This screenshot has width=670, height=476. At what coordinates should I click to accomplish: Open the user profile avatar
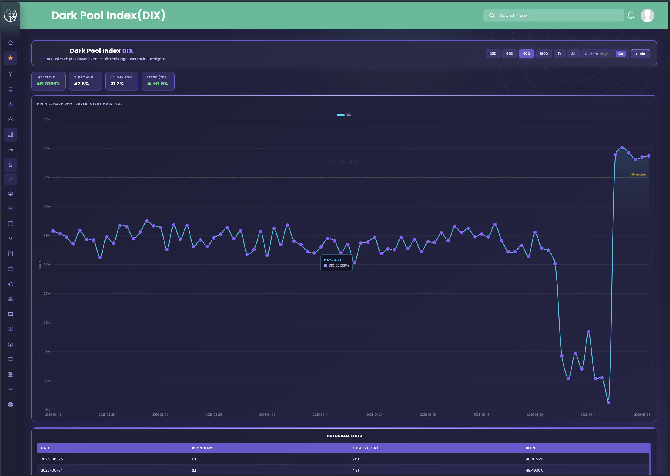[647, 16]
